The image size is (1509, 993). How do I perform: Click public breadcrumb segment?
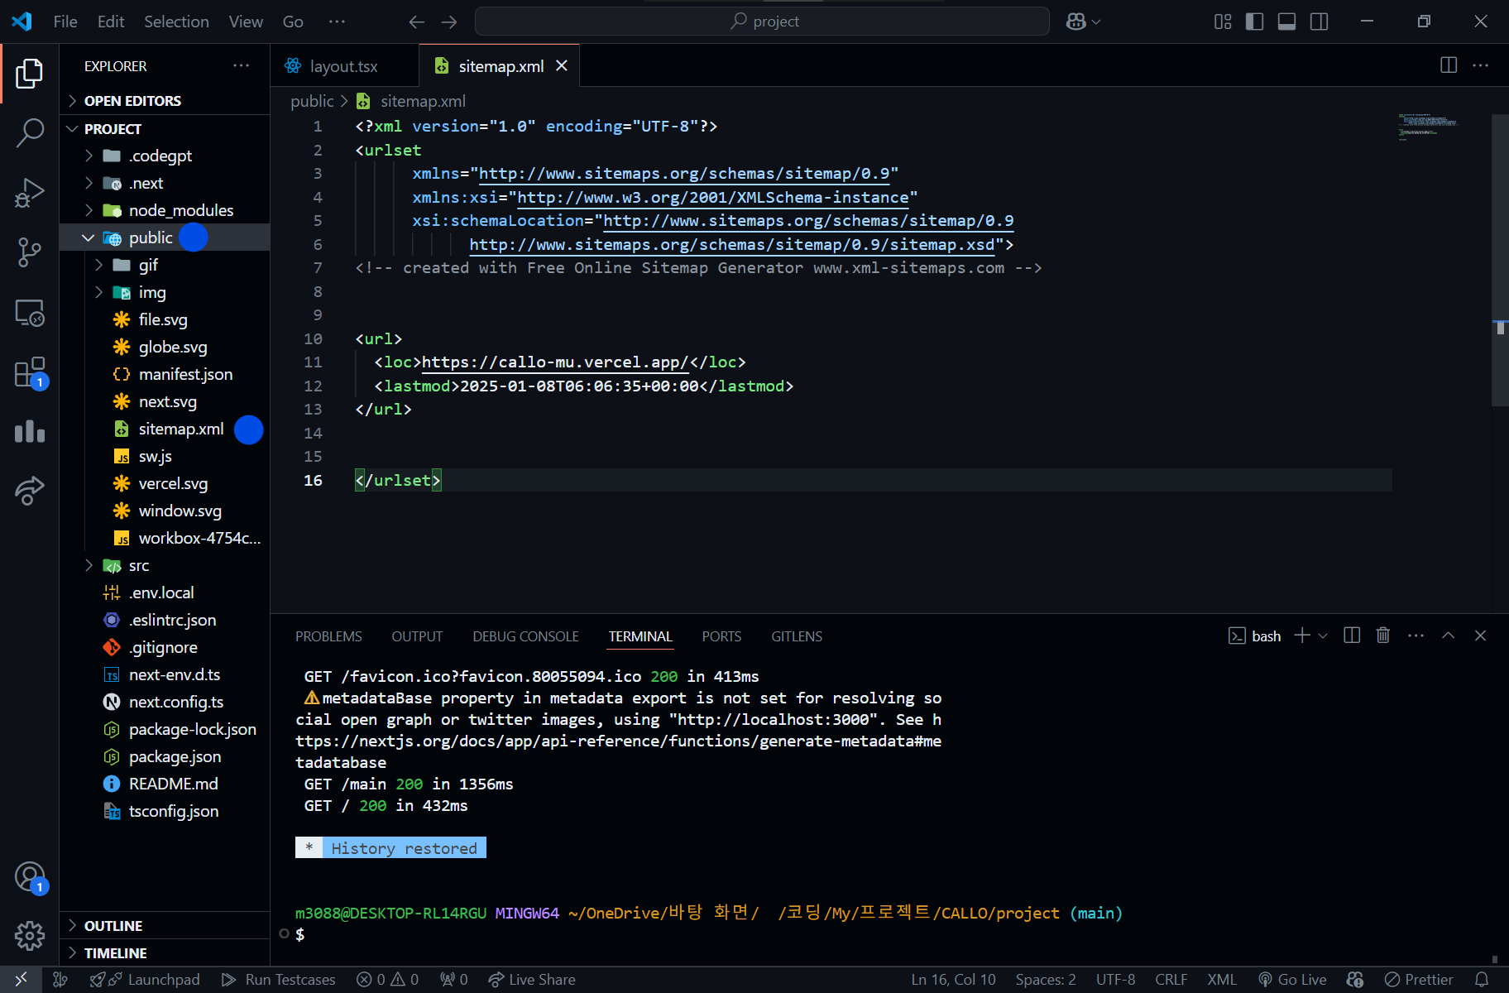point(312,101)
